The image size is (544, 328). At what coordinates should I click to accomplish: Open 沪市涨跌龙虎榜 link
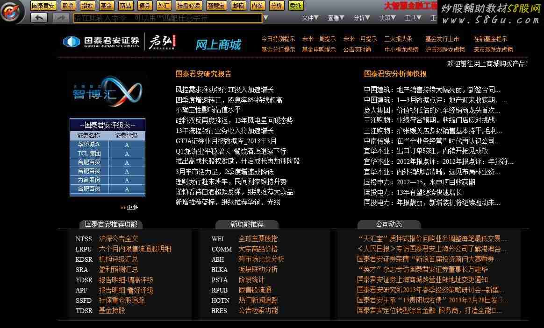(445, 49)
